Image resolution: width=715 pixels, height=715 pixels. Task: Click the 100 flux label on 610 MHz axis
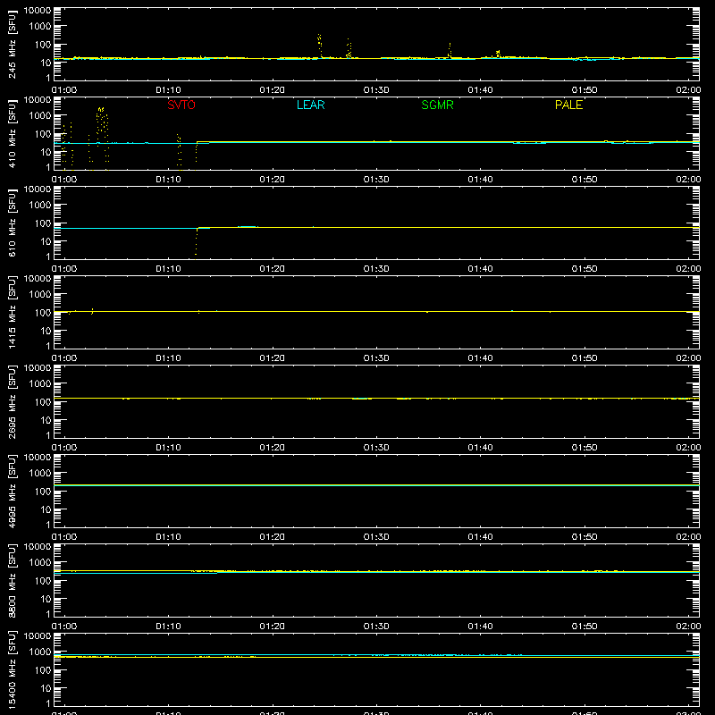click(43, 223)
